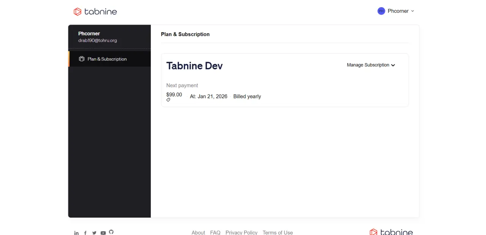Screen dimensions: 486x235
Task: Open the About footer link
Action: click(x=198, y=232)
